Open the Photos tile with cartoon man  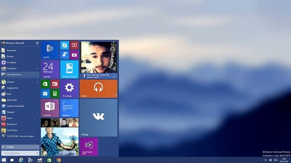coord(60,141)
